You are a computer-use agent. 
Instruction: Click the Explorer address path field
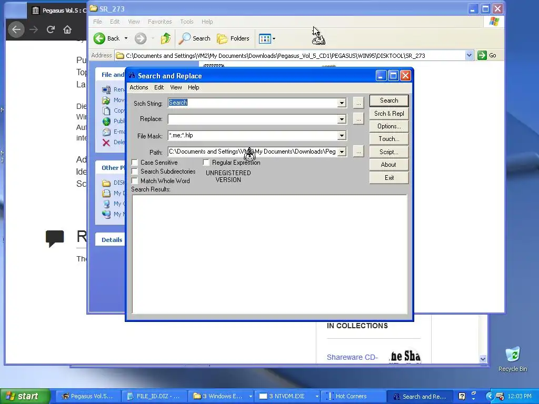tap(291, 55)
